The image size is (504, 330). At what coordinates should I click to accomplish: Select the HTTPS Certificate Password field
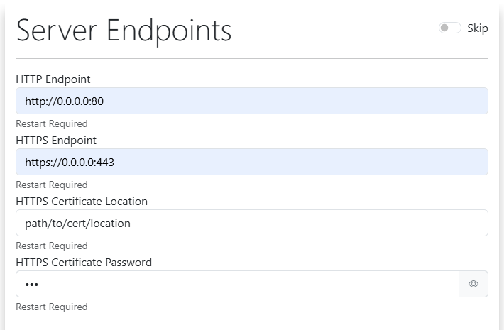pyautogui.click(x=237, y=284)
